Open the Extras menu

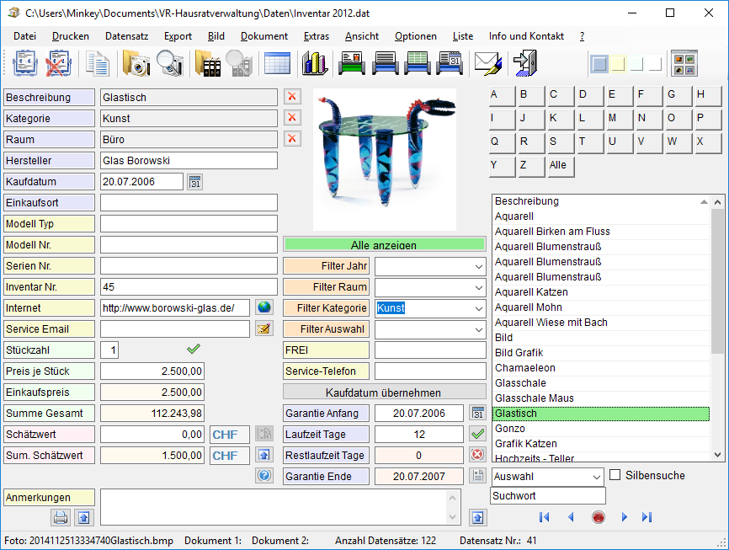(317, 36)
